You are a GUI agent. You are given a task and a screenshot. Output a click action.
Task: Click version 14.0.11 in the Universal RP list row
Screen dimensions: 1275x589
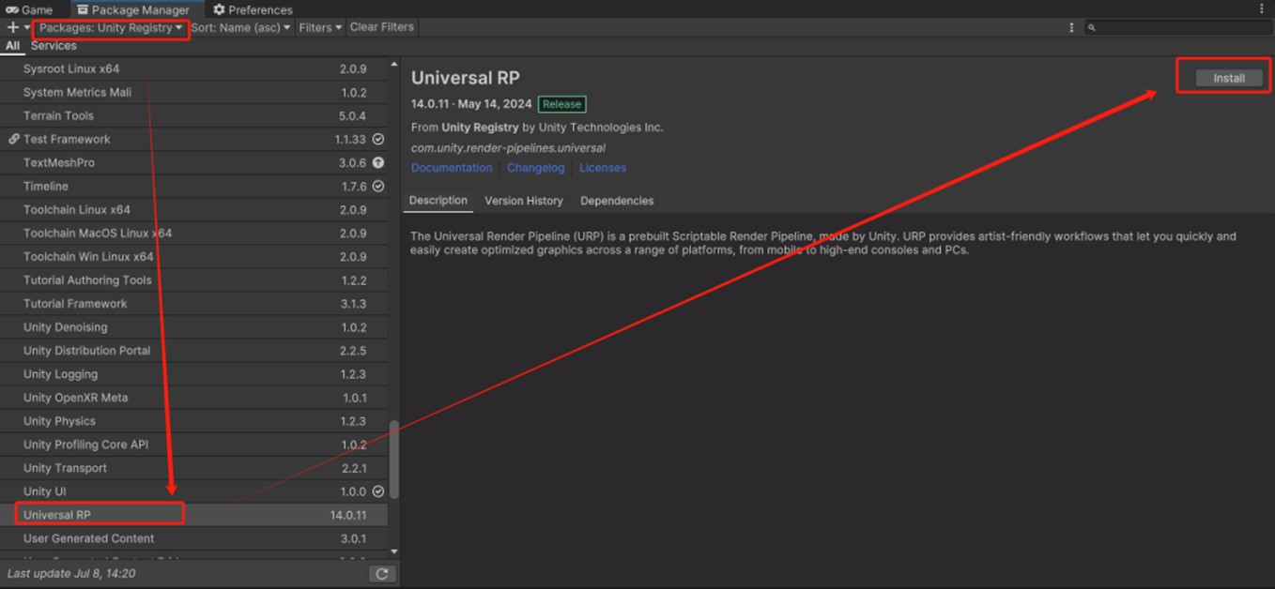[x=348, y=515]
